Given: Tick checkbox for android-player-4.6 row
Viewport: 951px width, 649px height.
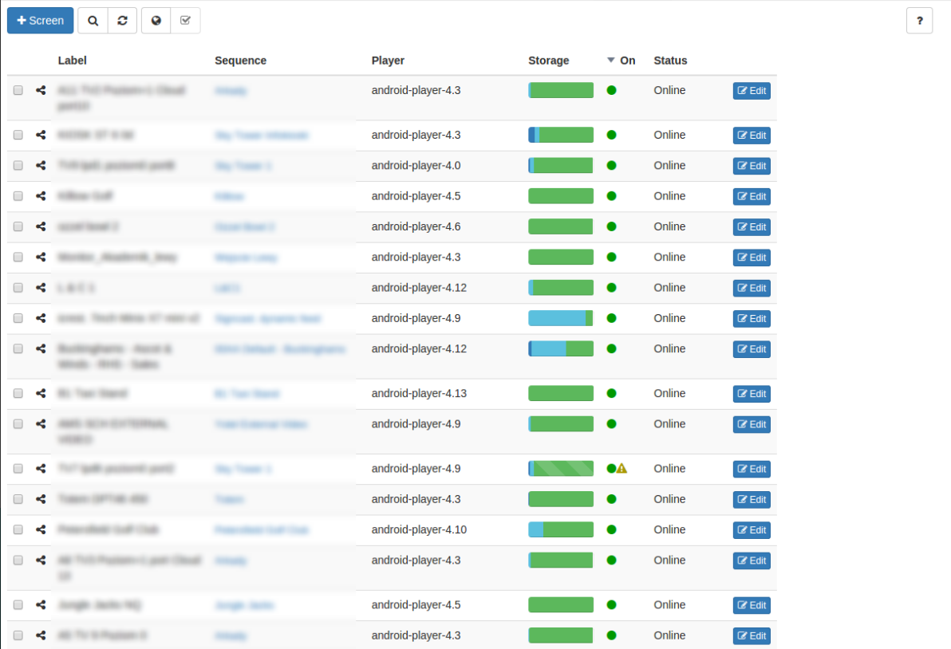Looking at the screenshot, I should [x=18, y=226].
